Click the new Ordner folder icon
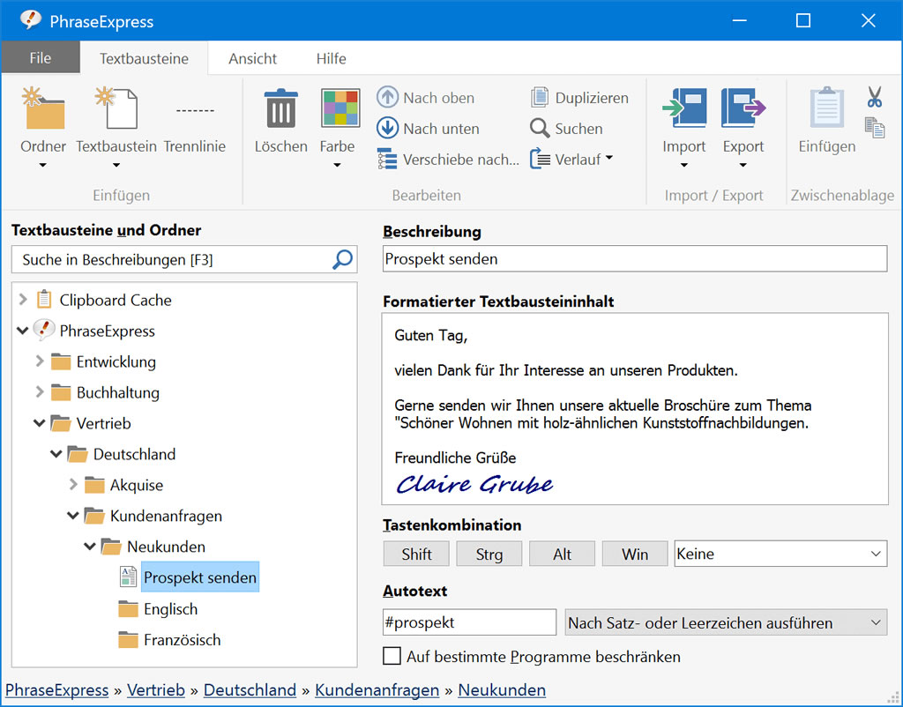Screen dimensions: 903x707 [x=42, y=109]
